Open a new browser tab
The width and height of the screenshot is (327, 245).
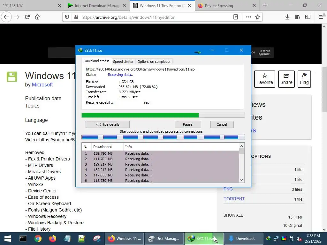(x=265, y=5)
